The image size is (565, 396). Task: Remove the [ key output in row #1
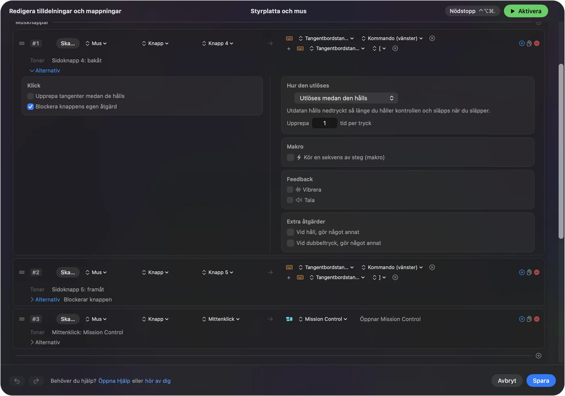(395, 48)
